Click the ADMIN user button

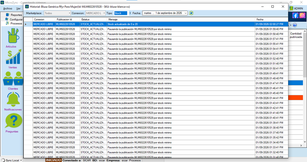[x=297, y=8]
